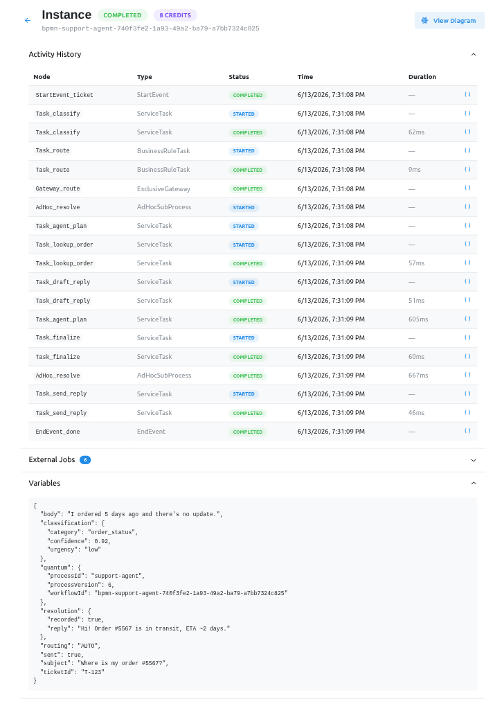
Task: Show braces details for started Task_classify
Action: [x=467, y=114]
